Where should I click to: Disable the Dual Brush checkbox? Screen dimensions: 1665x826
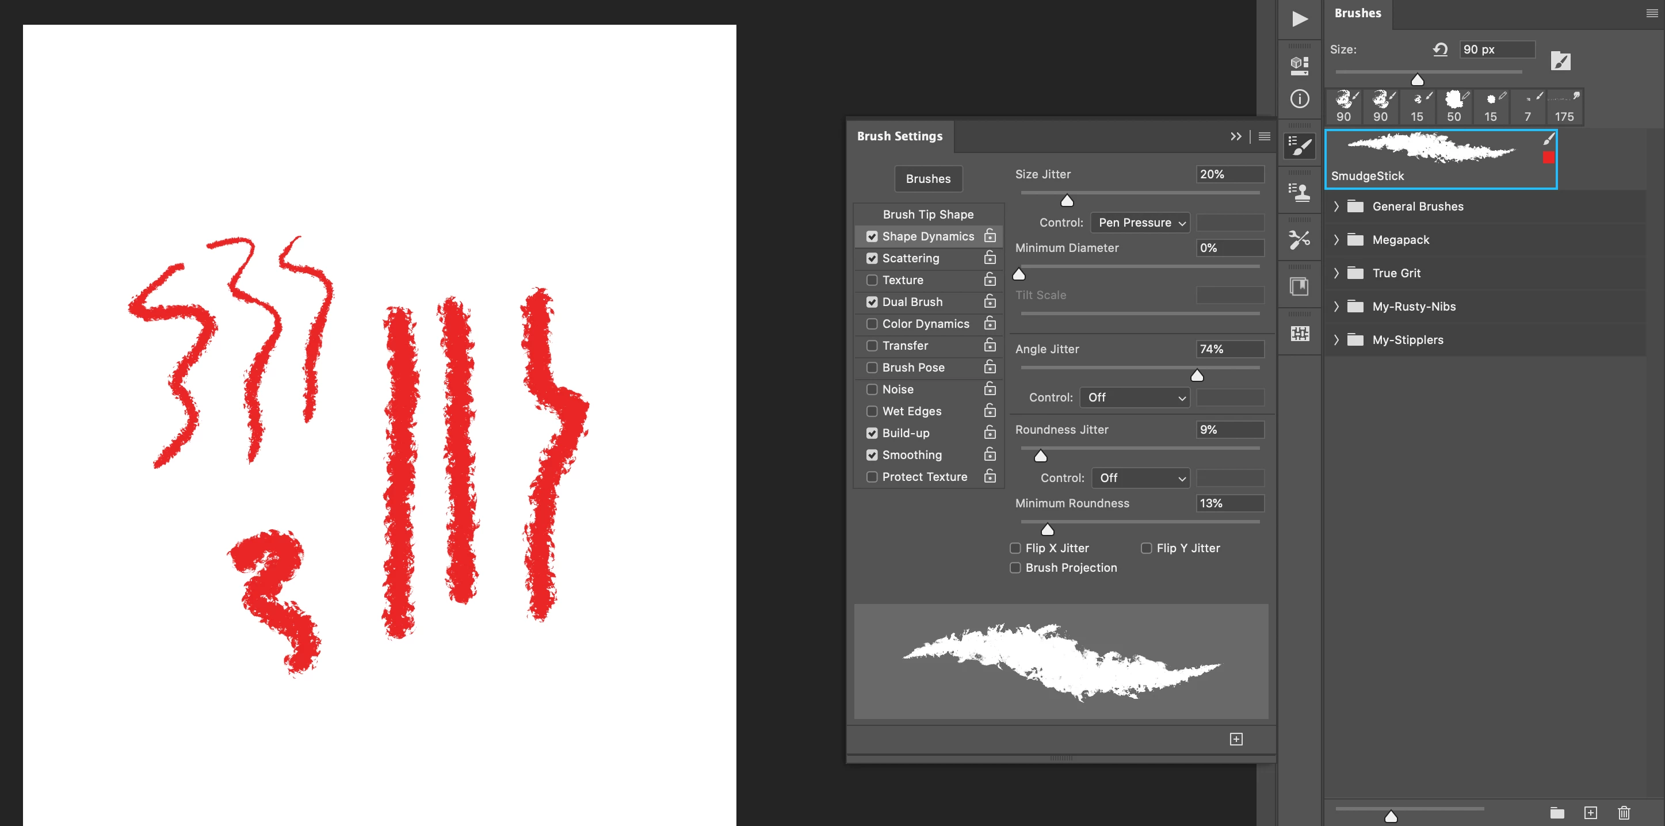[871, 302]
